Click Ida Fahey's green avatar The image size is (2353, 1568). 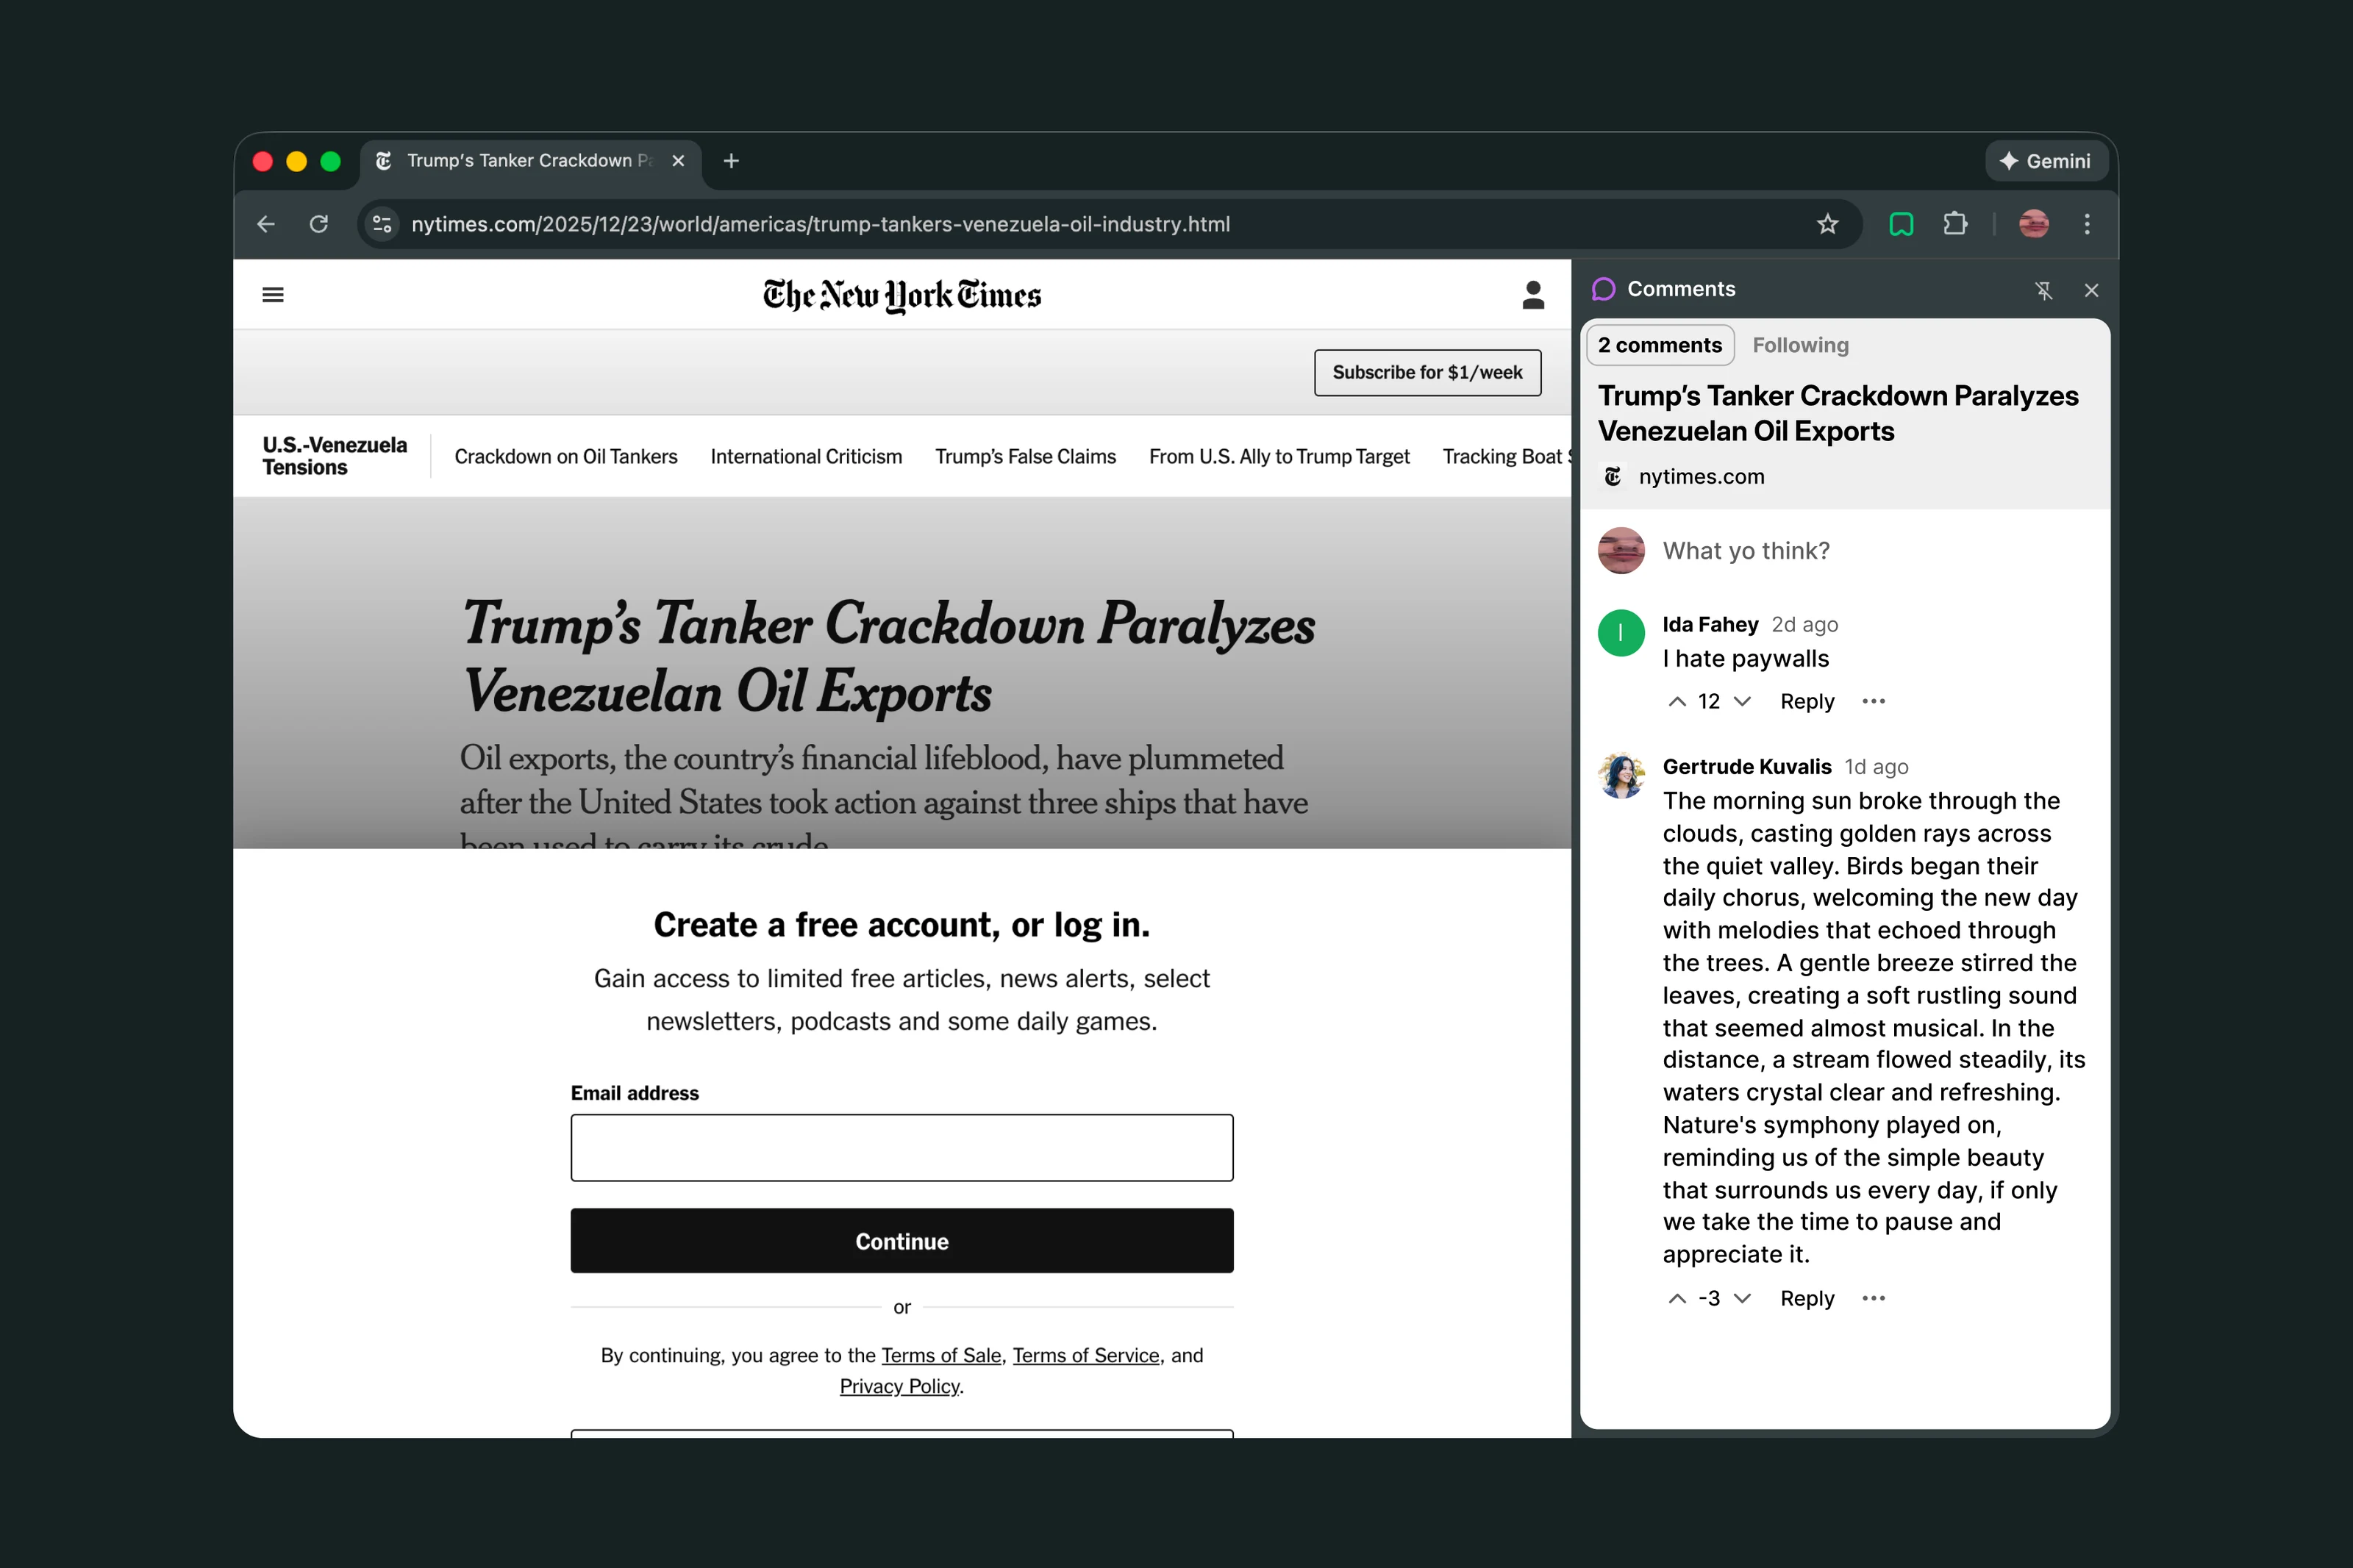coord(1621,633)
